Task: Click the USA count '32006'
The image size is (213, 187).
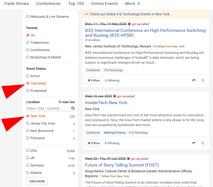Action: [70, 151]
